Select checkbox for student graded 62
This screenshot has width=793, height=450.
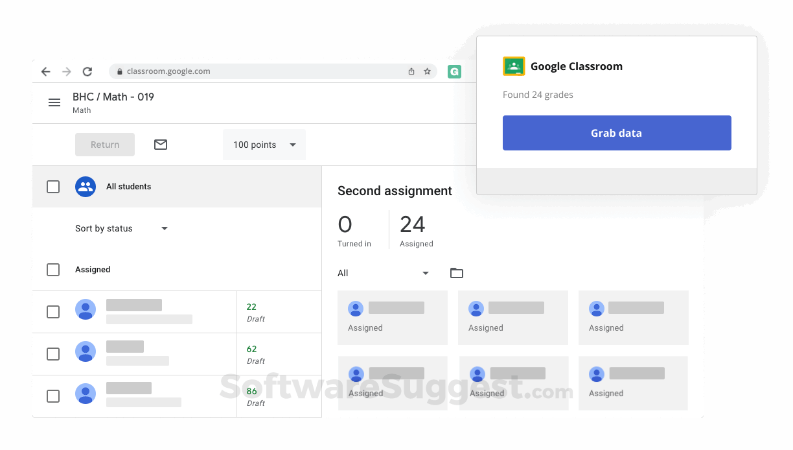click(x=53, y=354)
